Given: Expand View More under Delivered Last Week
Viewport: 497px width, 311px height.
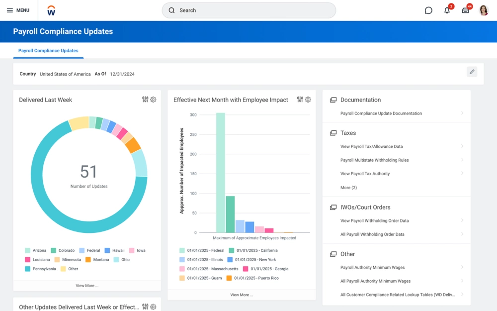Looking at the screenshot, I should [87, 286].
